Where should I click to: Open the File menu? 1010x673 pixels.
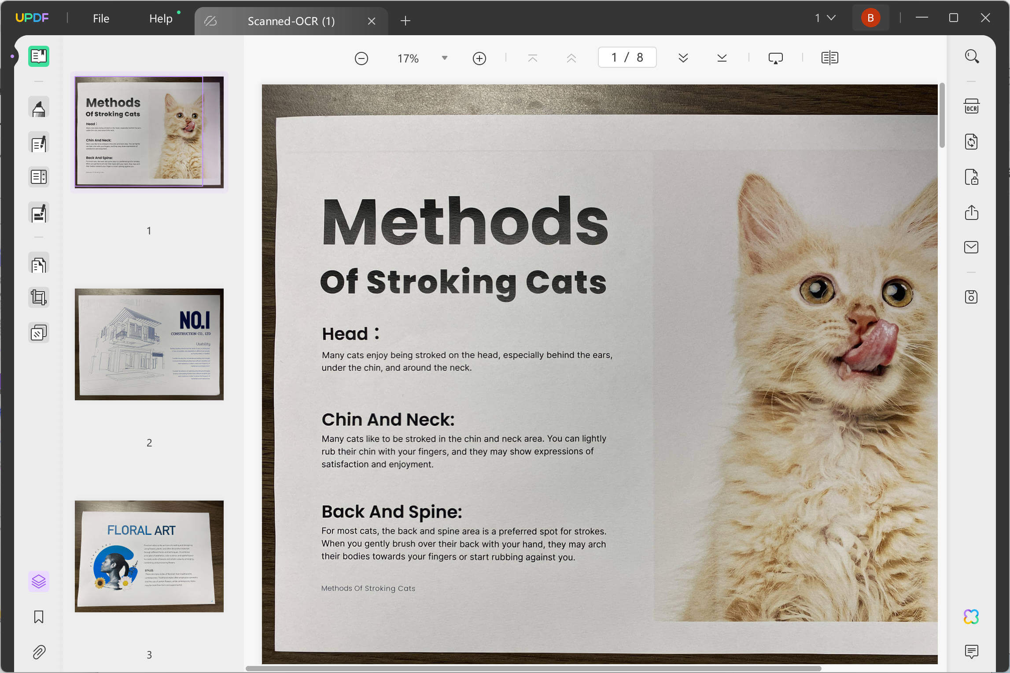[x=101, y=18]
